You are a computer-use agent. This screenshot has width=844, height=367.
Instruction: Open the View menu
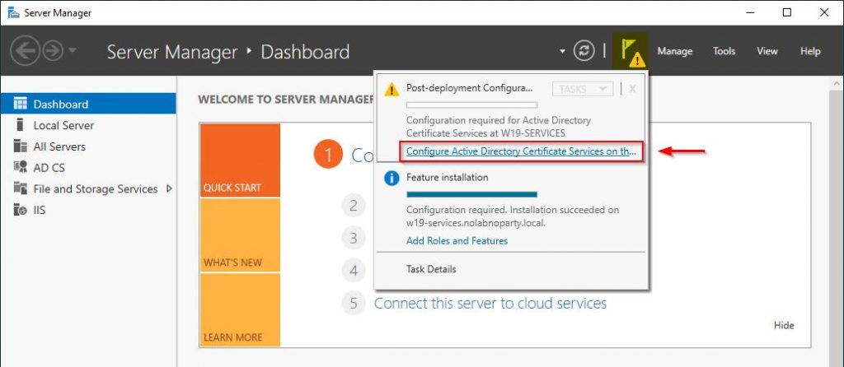pos(767,52)
